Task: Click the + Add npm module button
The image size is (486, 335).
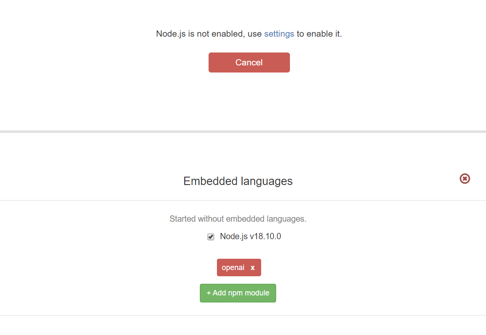Action: [x=238, y=293]
